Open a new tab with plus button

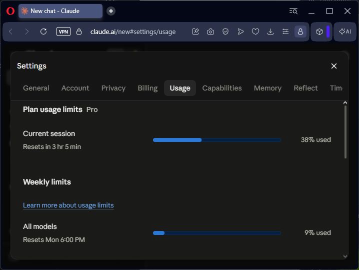coord(111,11)
